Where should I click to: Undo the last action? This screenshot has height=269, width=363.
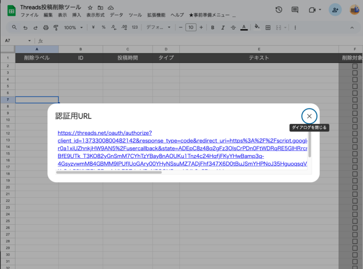coord(25,27)
